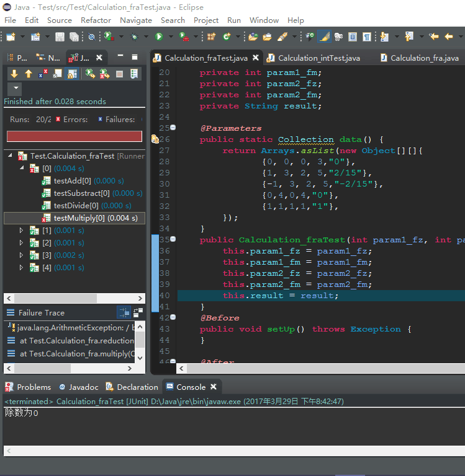Screen dimensions: 465x476
Task: Open the JUnit View Menu dropdown arrow
Action: pyautogui.click(x=16, y=88)
